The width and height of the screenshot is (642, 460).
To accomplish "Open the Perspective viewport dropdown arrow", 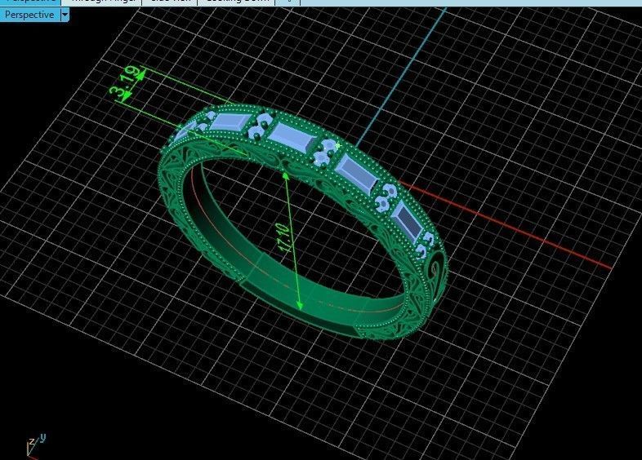I will point(65,15).
